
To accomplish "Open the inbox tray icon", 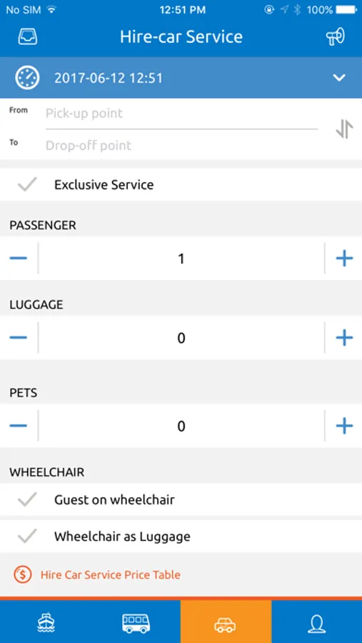I will coord(27,37).
